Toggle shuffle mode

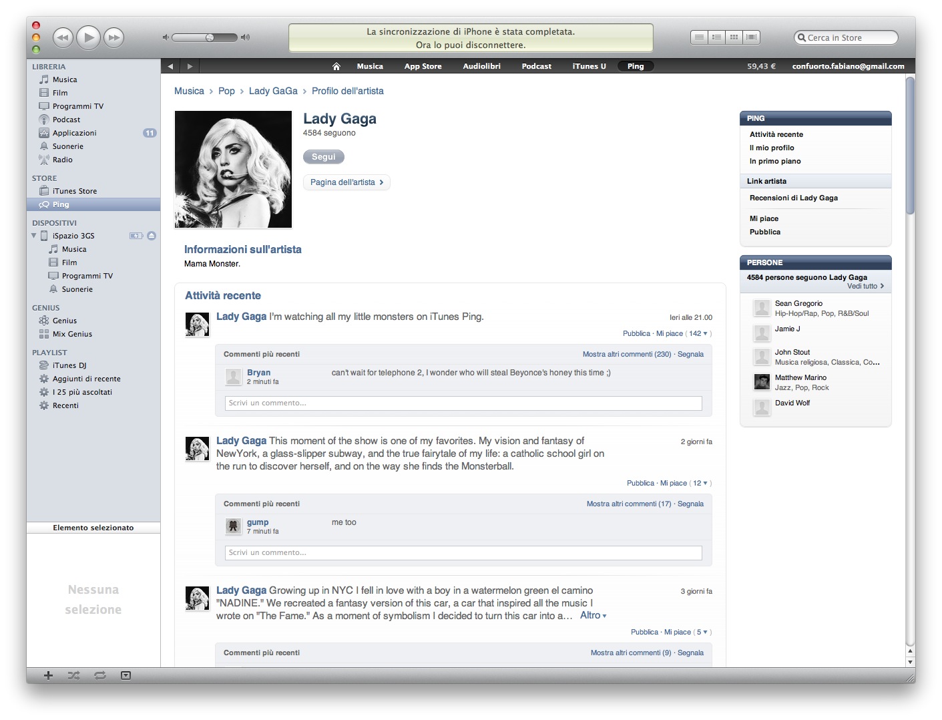74,675
